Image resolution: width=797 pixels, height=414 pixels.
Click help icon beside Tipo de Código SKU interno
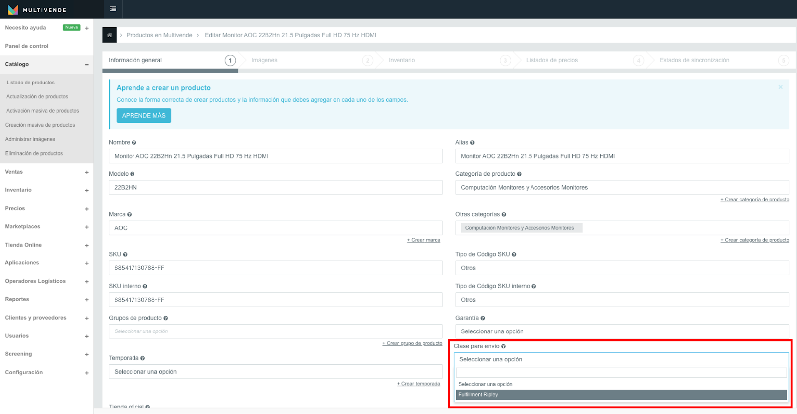click(534, 287)
